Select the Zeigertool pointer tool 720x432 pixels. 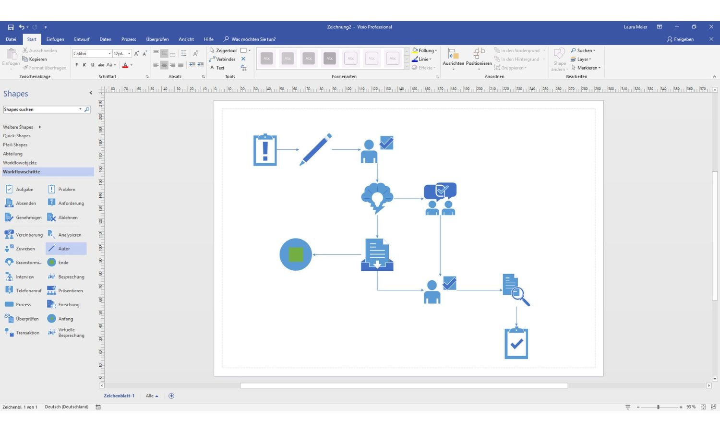pyautogui.click(x=224, y=50)
